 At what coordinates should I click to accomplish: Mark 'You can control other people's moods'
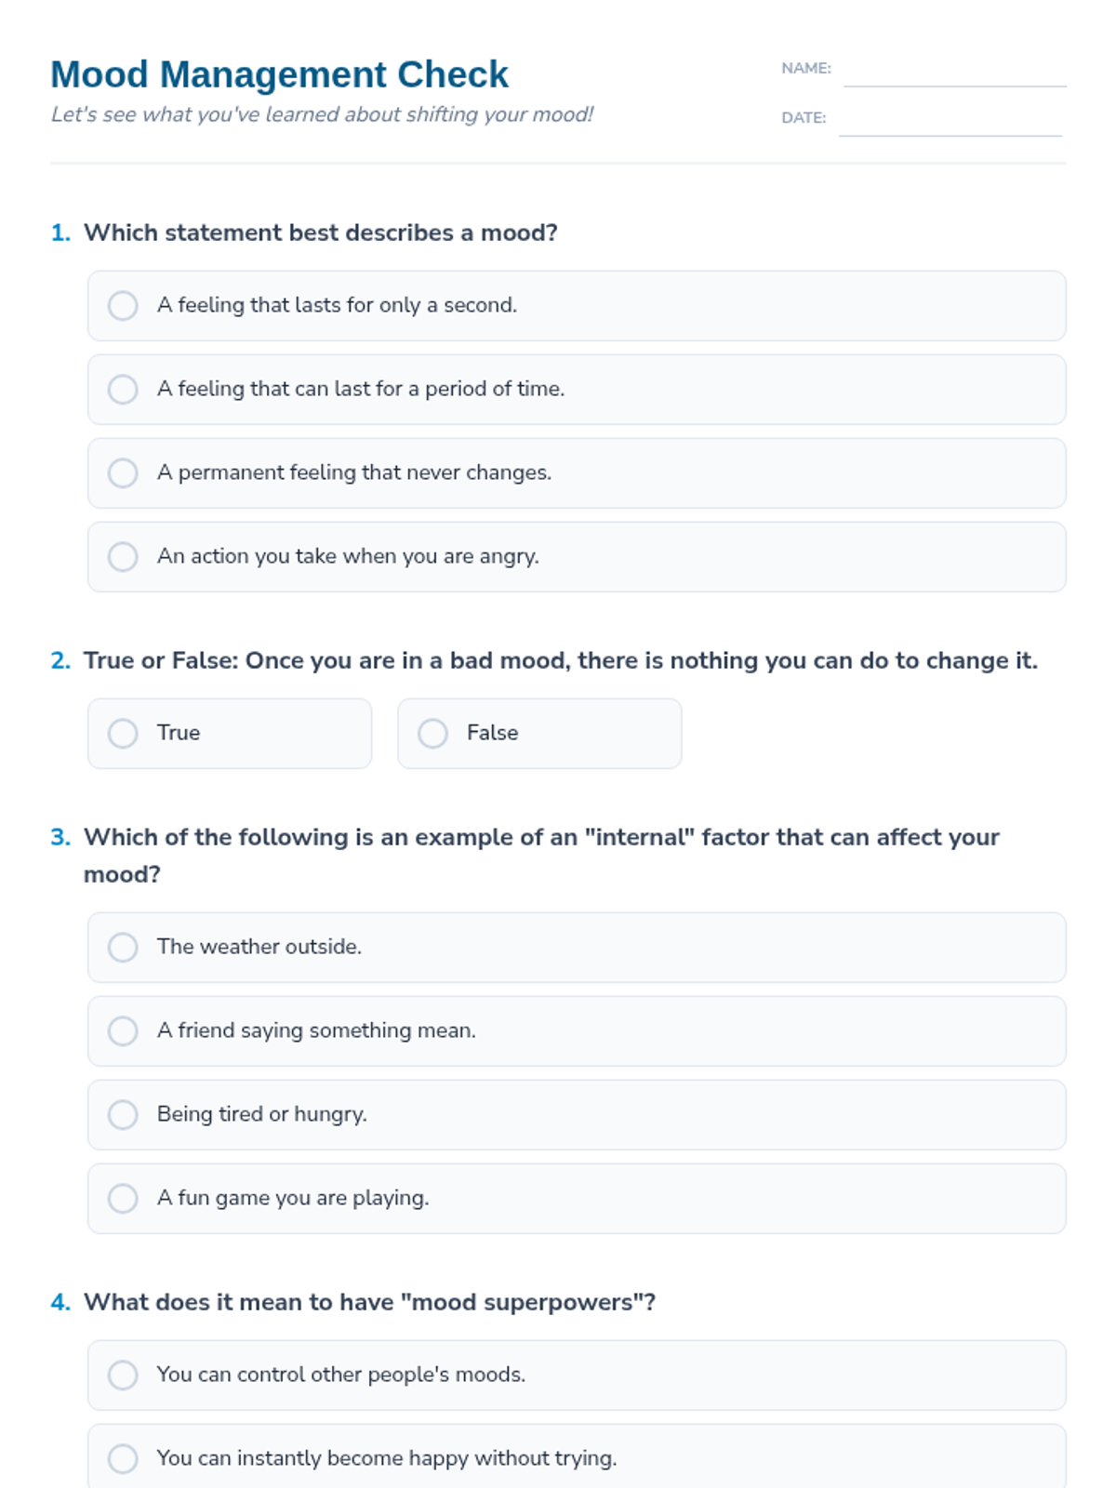(x=577, y=1375)
